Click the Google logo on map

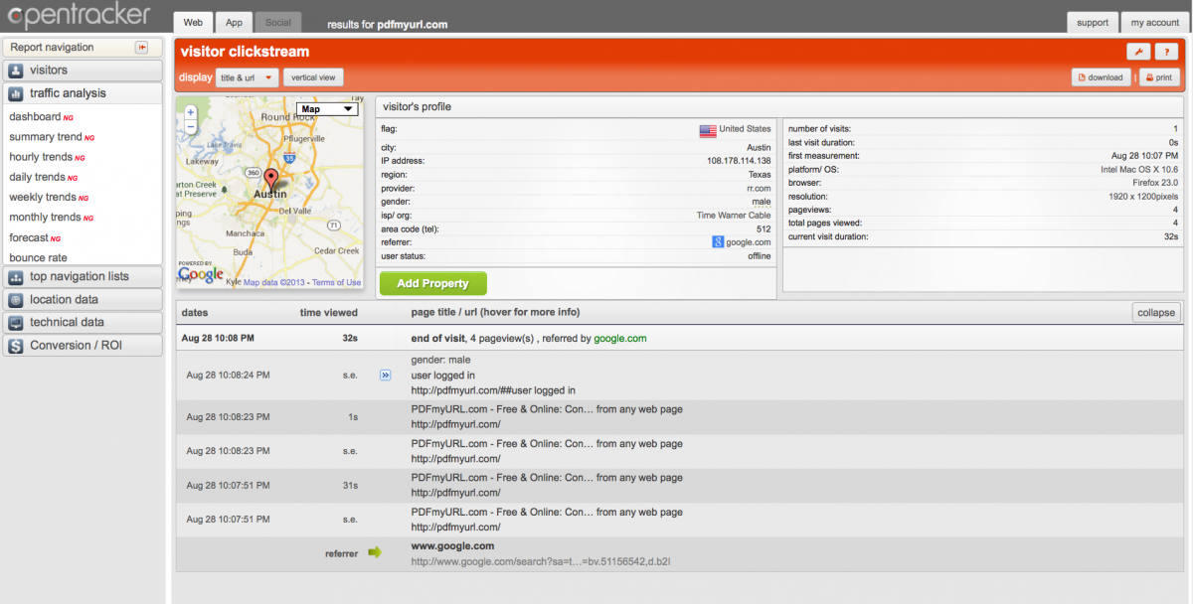point(201,274)
